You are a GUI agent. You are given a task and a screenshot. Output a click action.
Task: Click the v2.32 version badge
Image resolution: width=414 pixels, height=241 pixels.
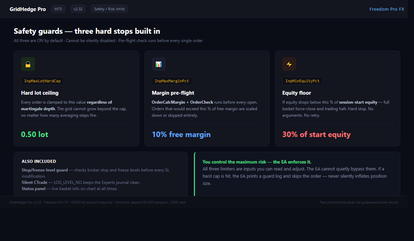pos(78,9)
